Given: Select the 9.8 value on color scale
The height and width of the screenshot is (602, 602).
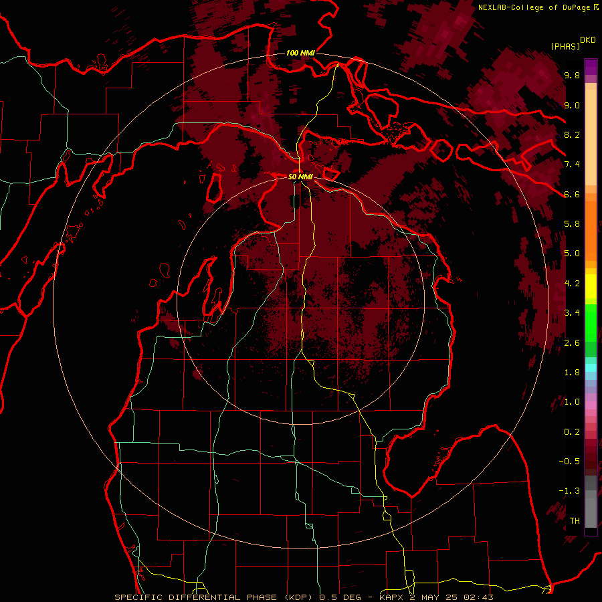Looking at the screenshot, I should pyautogui.click(x=572, y=76).
